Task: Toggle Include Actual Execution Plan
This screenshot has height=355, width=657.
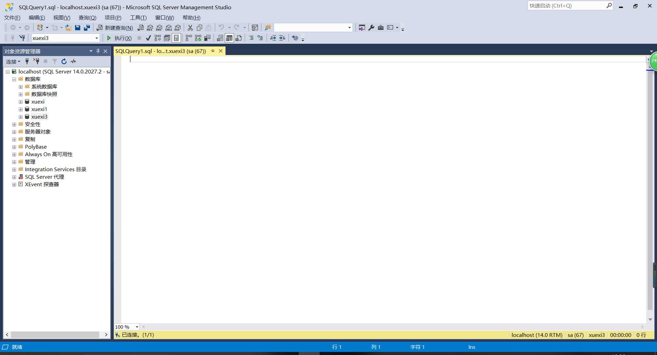Action: [189, 38]
